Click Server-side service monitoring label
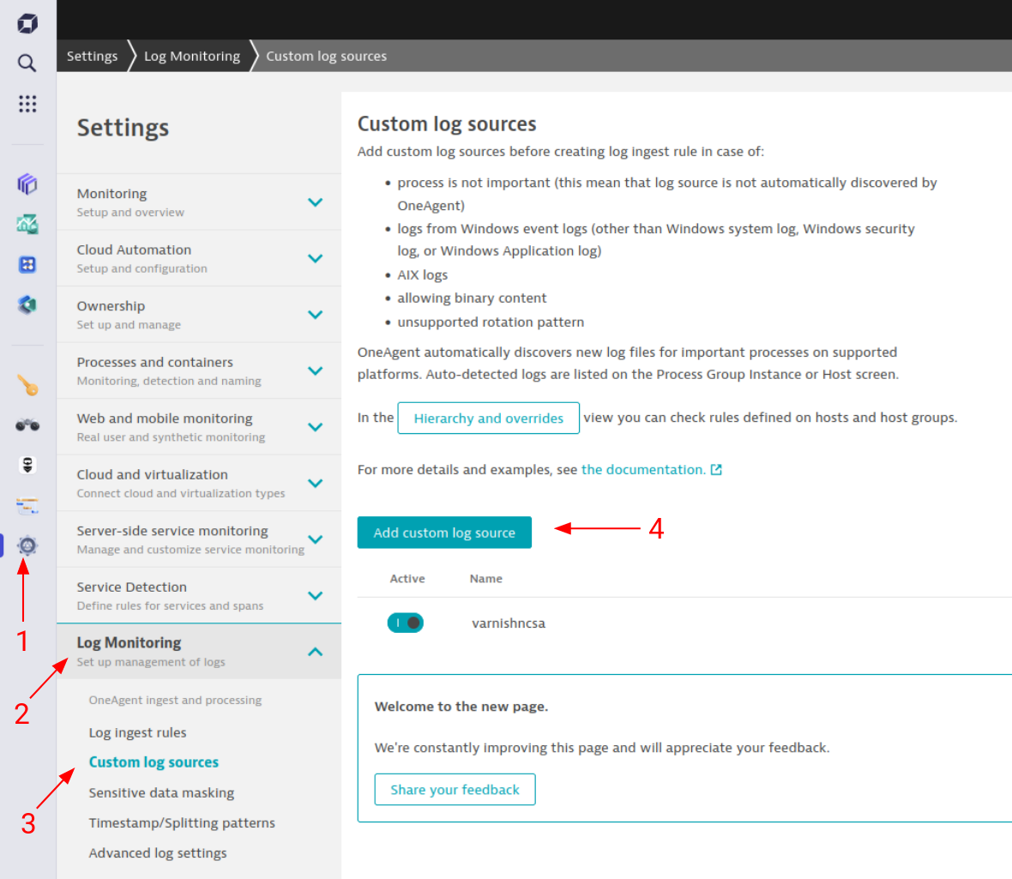The image size is (1012, 879). point(190,539)
